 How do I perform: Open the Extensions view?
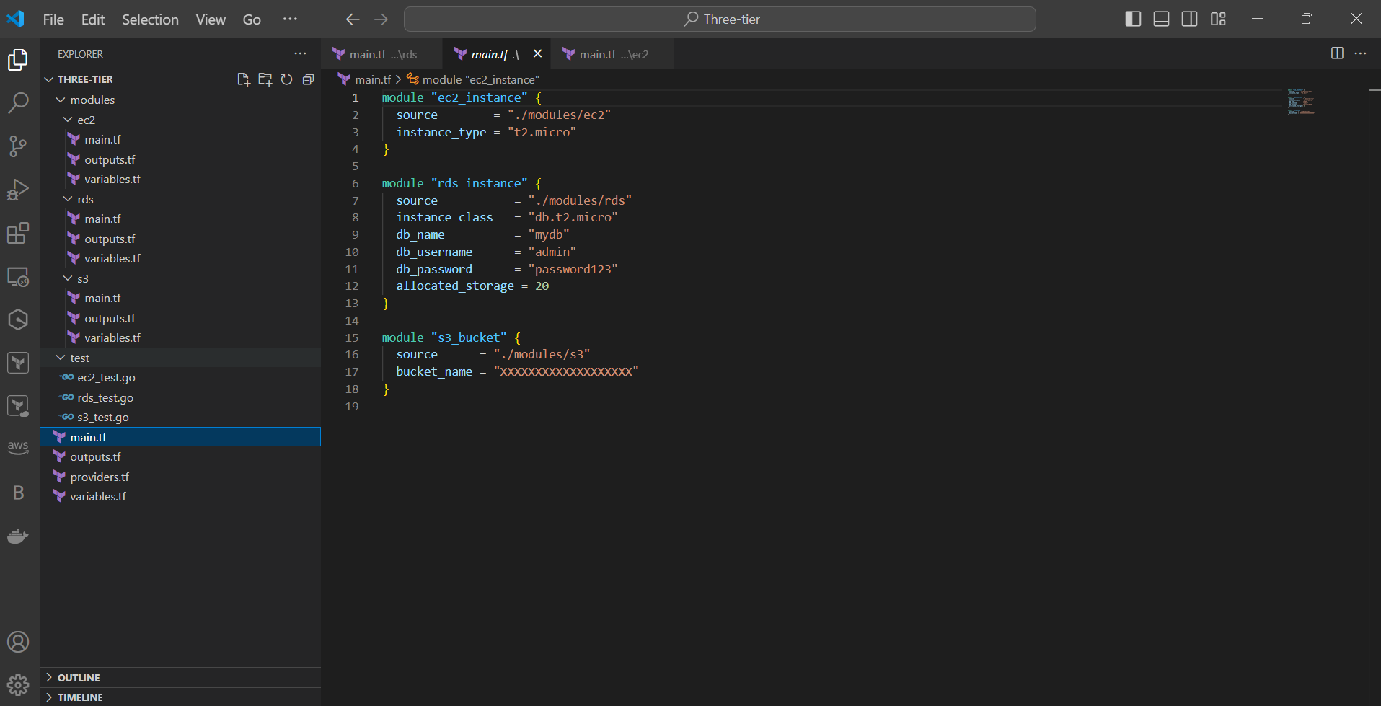18,233
